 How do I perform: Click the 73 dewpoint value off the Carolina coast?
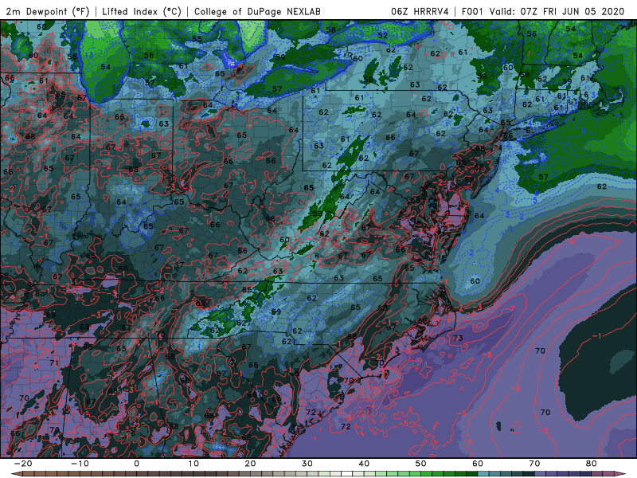458,338
